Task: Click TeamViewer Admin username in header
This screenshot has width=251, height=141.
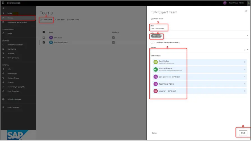Action: tap(236, 3)
